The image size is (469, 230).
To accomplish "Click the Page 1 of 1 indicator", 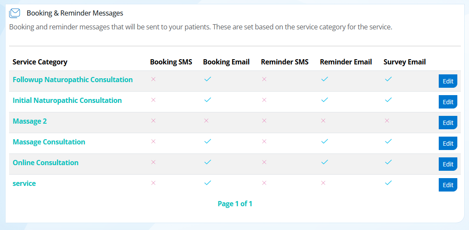I will point(235,204).
